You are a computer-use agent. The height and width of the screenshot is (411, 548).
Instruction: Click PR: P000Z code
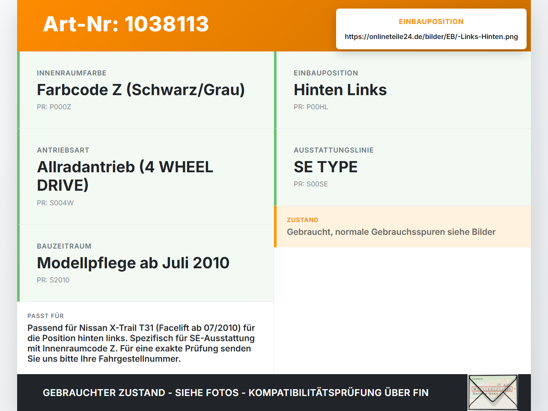(54, 107)
